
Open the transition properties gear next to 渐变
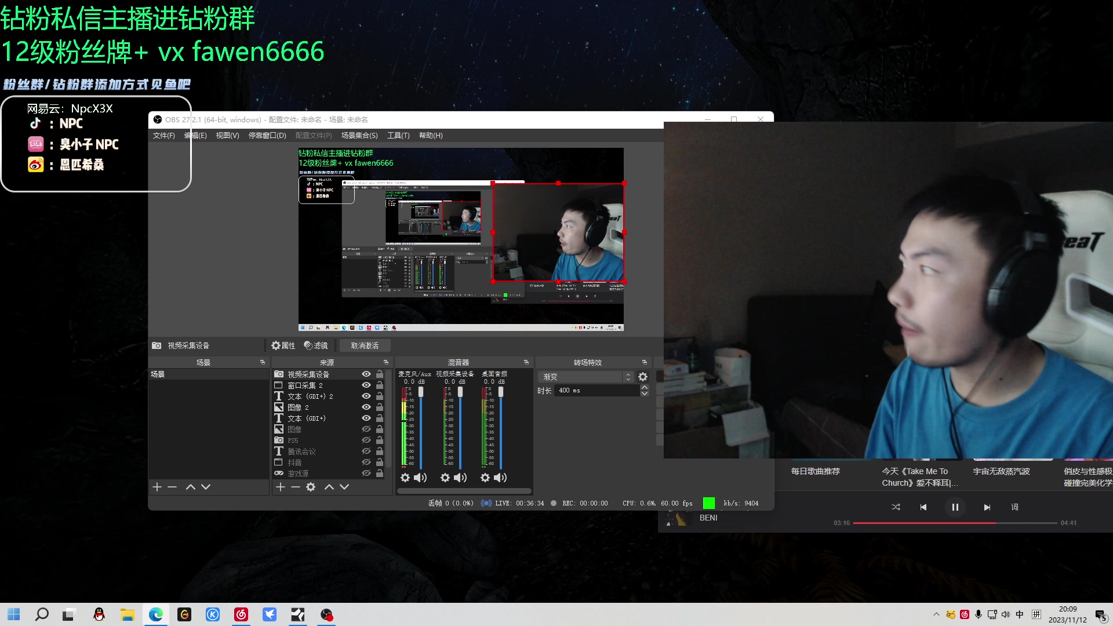(x=643, y=377)
